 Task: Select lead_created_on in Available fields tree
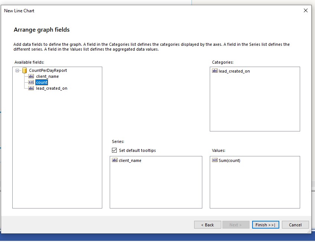(52, 88)
